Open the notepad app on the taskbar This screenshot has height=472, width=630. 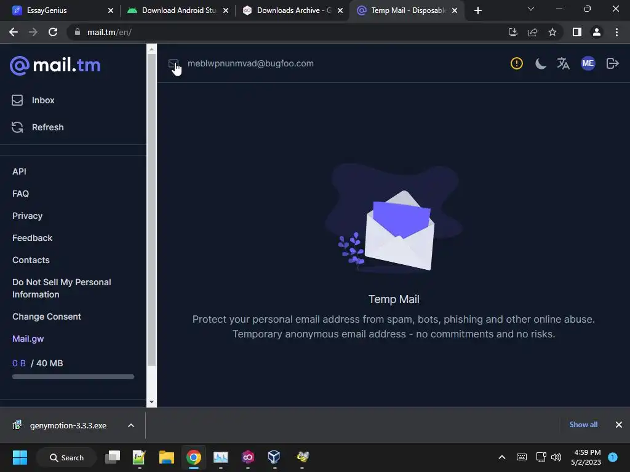tap(139, 457)
